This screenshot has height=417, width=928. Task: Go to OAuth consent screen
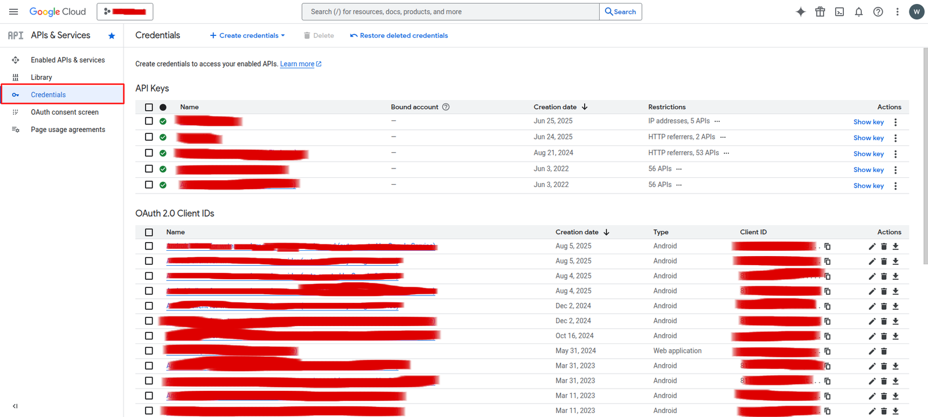64,112
